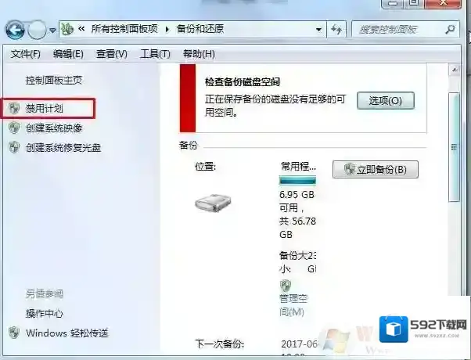Open the 文件(F) menu
Viewport: 471px width, 360px height.
[25, 54]
